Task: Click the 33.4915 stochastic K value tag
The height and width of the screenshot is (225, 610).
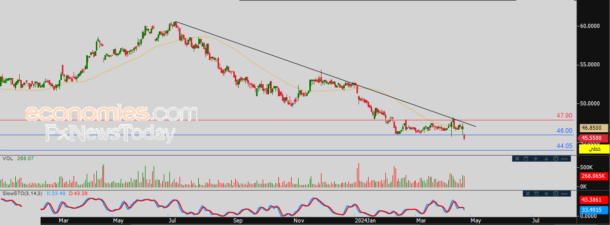Action: (594, 209)
